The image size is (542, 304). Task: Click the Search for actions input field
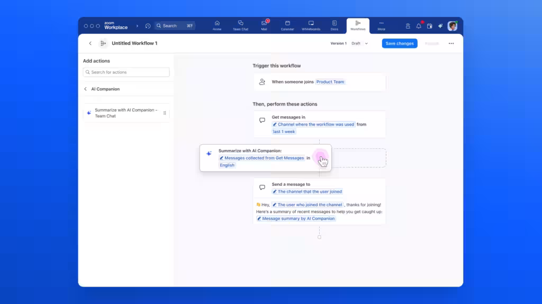(127, 72)
